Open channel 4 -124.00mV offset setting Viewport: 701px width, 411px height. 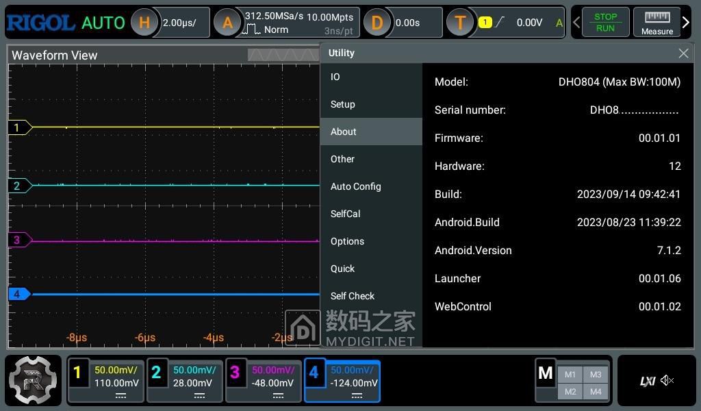click(x=354, y=384)
